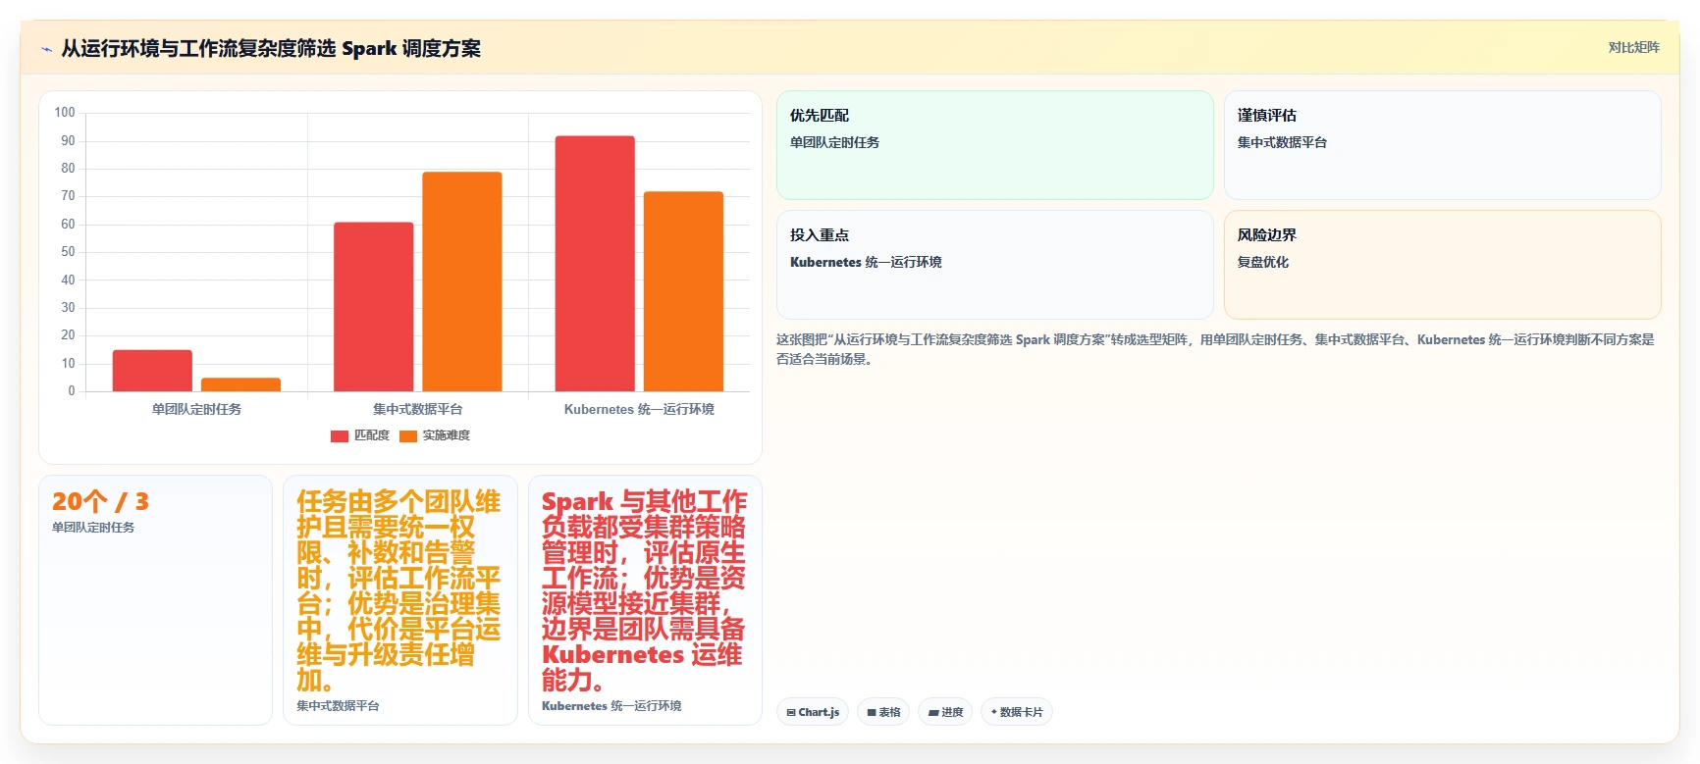Click the Chart.js chip icon
Screen dimensions: 1700x764
point(791,713)
